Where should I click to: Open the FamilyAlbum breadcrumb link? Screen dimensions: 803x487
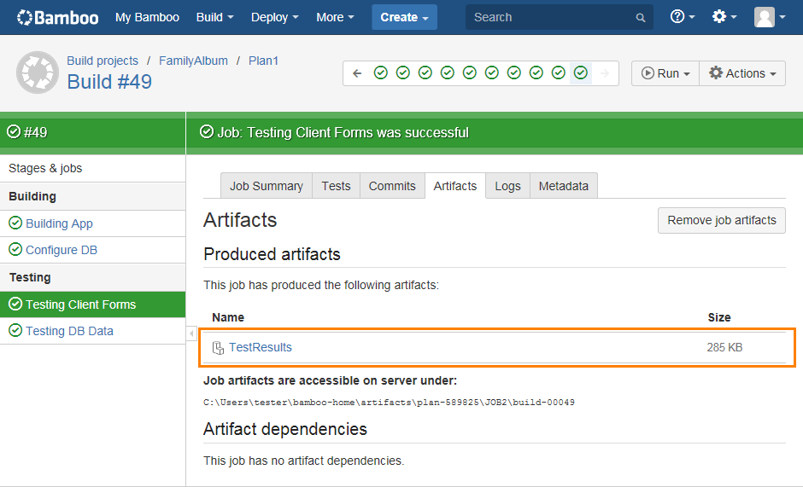pyautogui.click(x=193, y=61)
